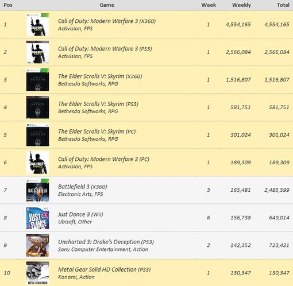
Task: Open The Elder Scrolls V: Skyrim (PC) title
Action: pyautogui.click(x=97, y=132)
